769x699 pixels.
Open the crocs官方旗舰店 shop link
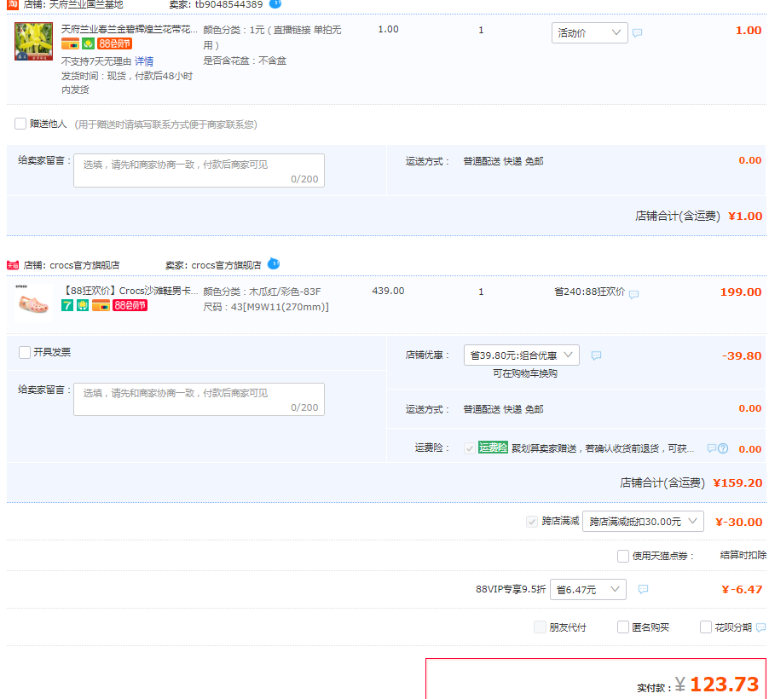pos(85,265)
